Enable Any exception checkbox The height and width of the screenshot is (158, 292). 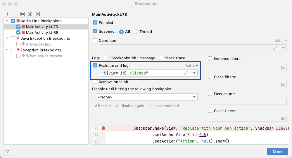coord(18,44)
